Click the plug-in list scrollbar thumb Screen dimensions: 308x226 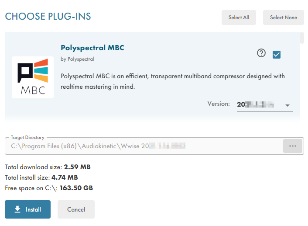click(x=302, y=38)
